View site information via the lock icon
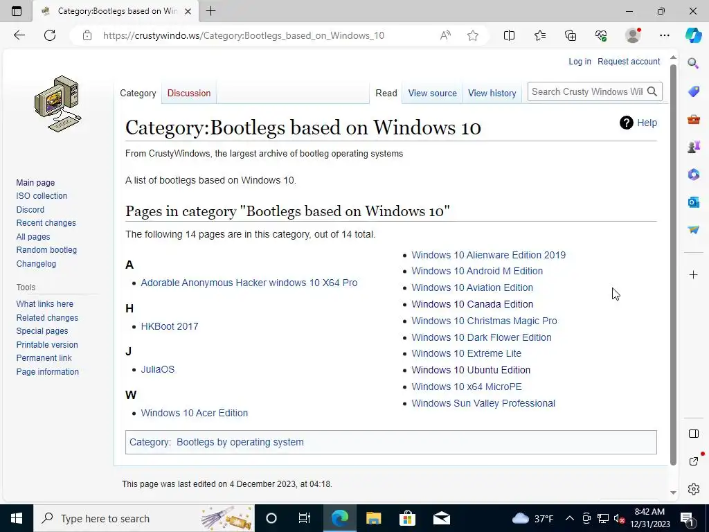 pos(87,35)
